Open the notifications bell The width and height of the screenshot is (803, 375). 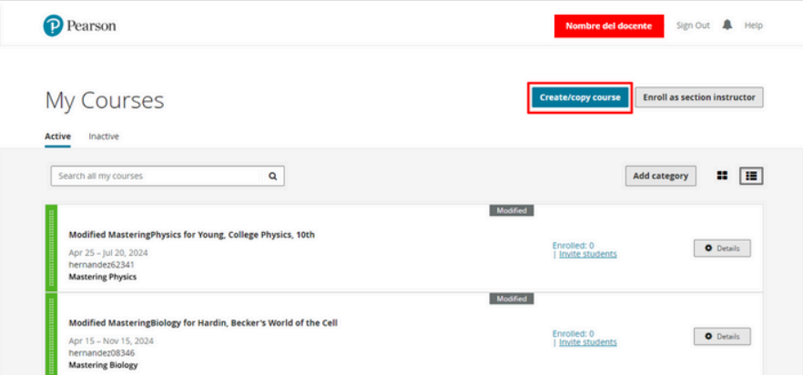tap(727, 25)
